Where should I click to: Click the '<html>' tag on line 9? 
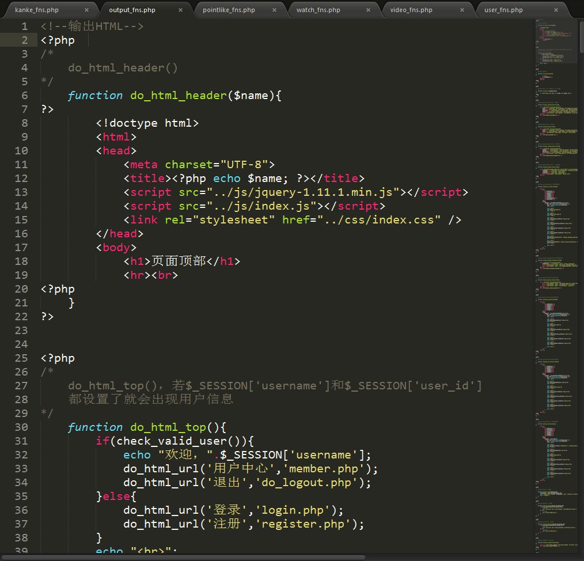(x=116, y=137)
